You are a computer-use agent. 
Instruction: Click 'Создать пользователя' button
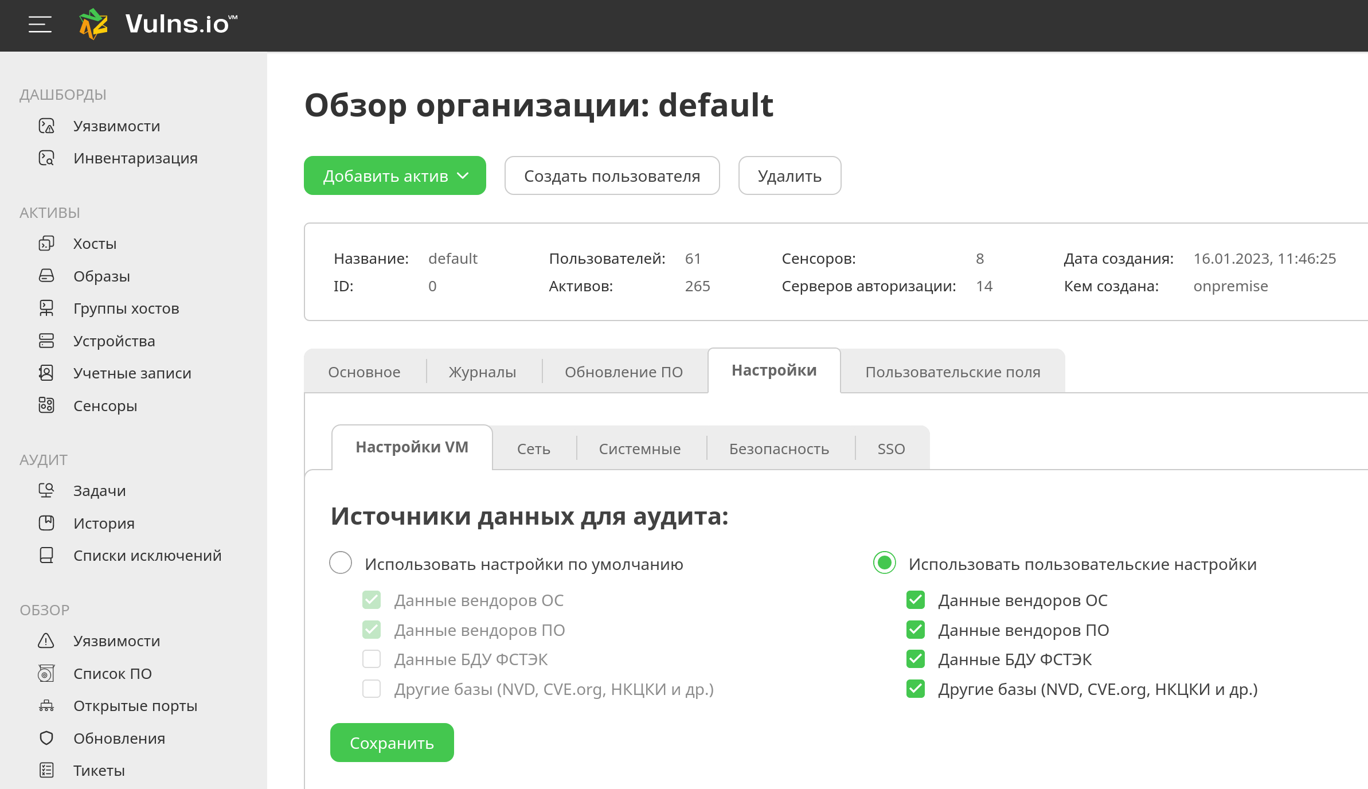[x=612, y=175]
